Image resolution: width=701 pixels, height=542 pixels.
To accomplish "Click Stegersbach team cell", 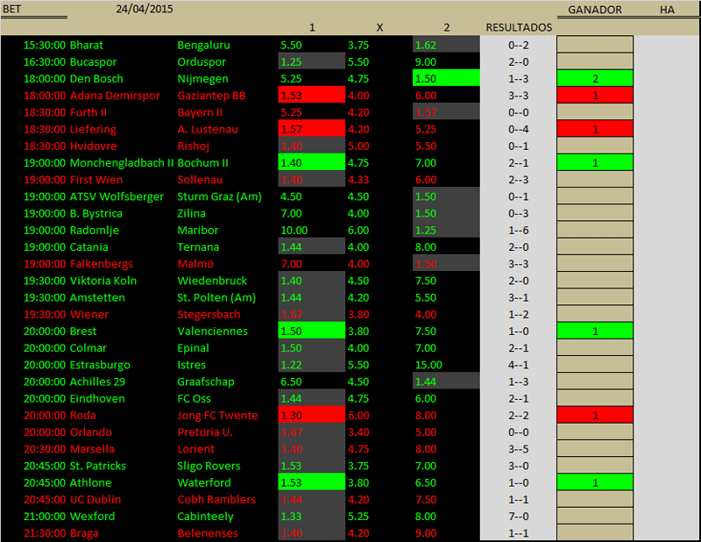I will click(209, 314).
